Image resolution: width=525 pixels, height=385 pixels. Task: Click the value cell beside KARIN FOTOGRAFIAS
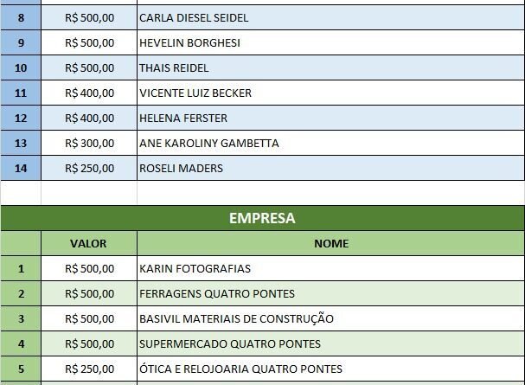(x=89, y=268)
